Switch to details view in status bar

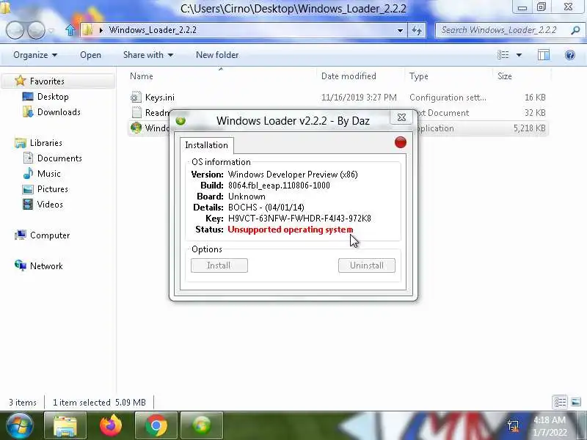560,402
